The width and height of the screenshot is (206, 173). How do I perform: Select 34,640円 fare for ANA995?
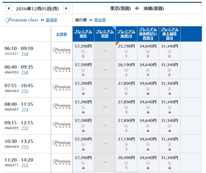tap(148, 126)
